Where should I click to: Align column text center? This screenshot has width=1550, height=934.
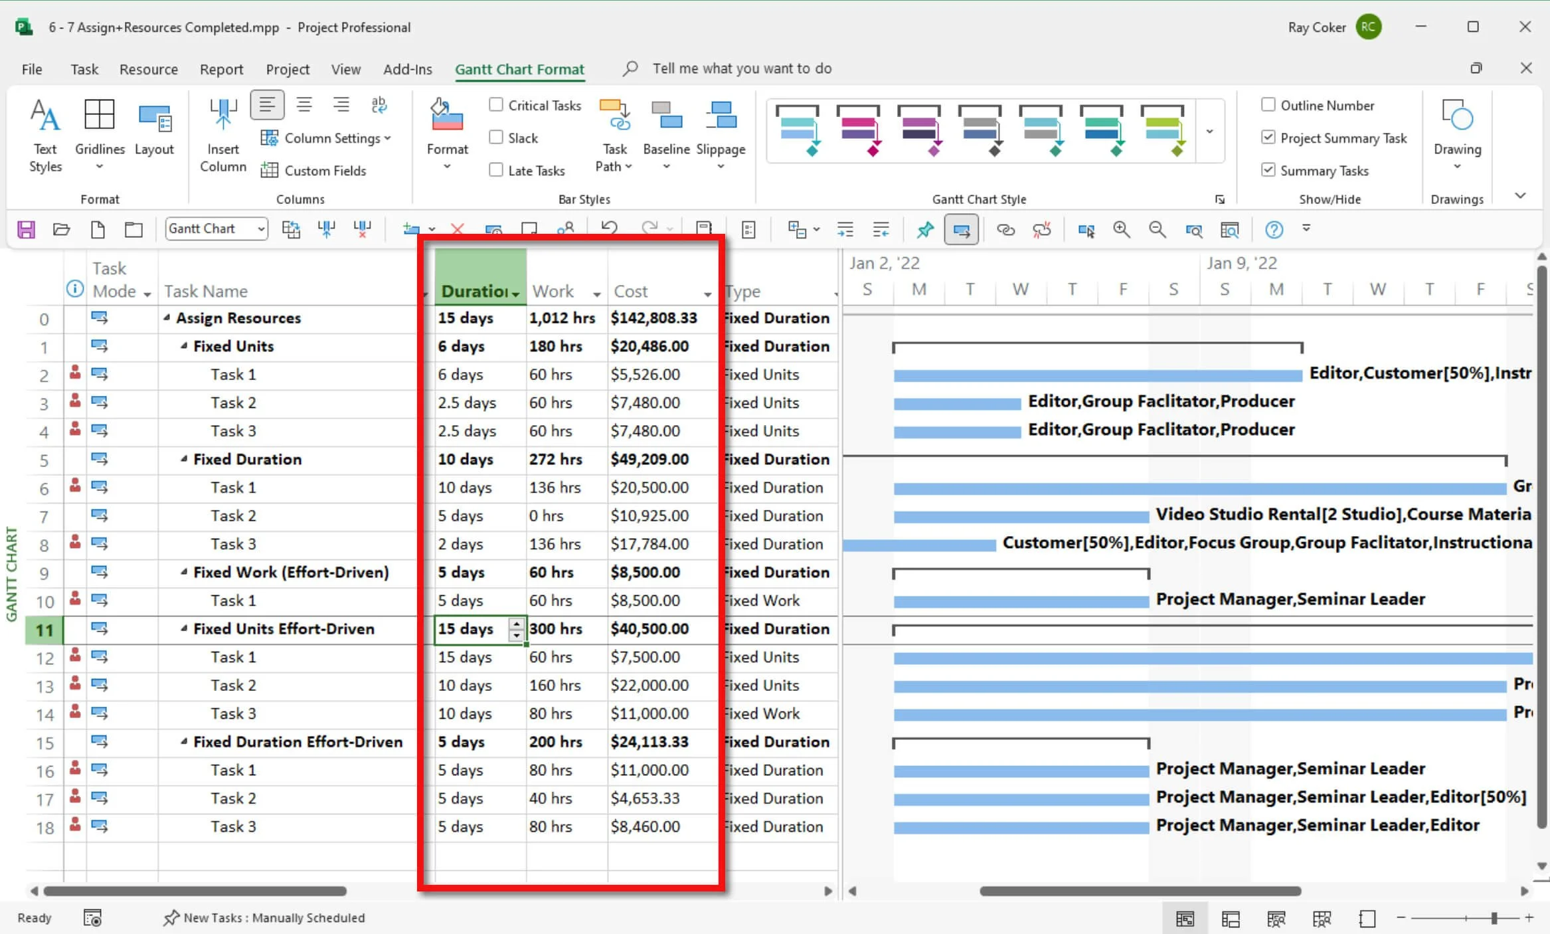coord(304,104)
